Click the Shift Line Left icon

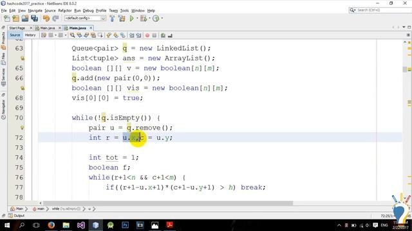[131, 35]
